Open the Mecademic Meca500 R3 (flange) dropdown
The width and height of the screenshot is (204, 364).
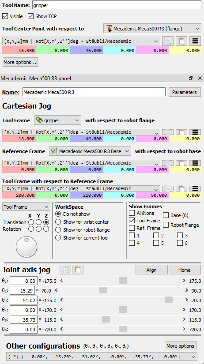[x=152, y=29]
